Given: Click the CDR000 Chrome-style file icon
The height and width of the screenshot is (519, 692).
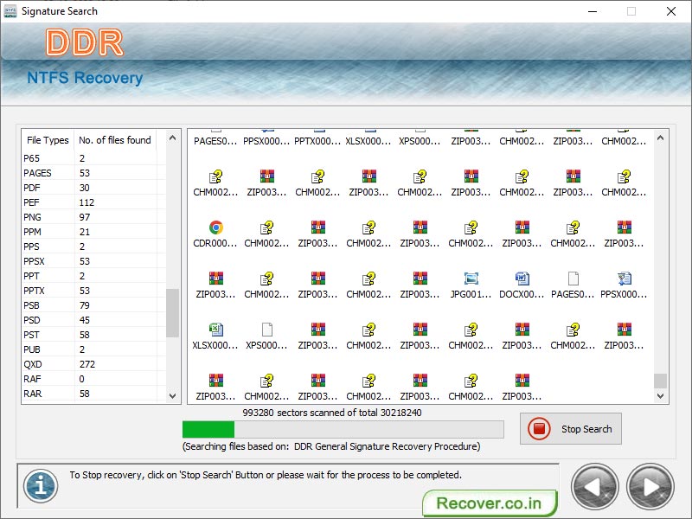Looking at the screenshot, I should (215, 229).
